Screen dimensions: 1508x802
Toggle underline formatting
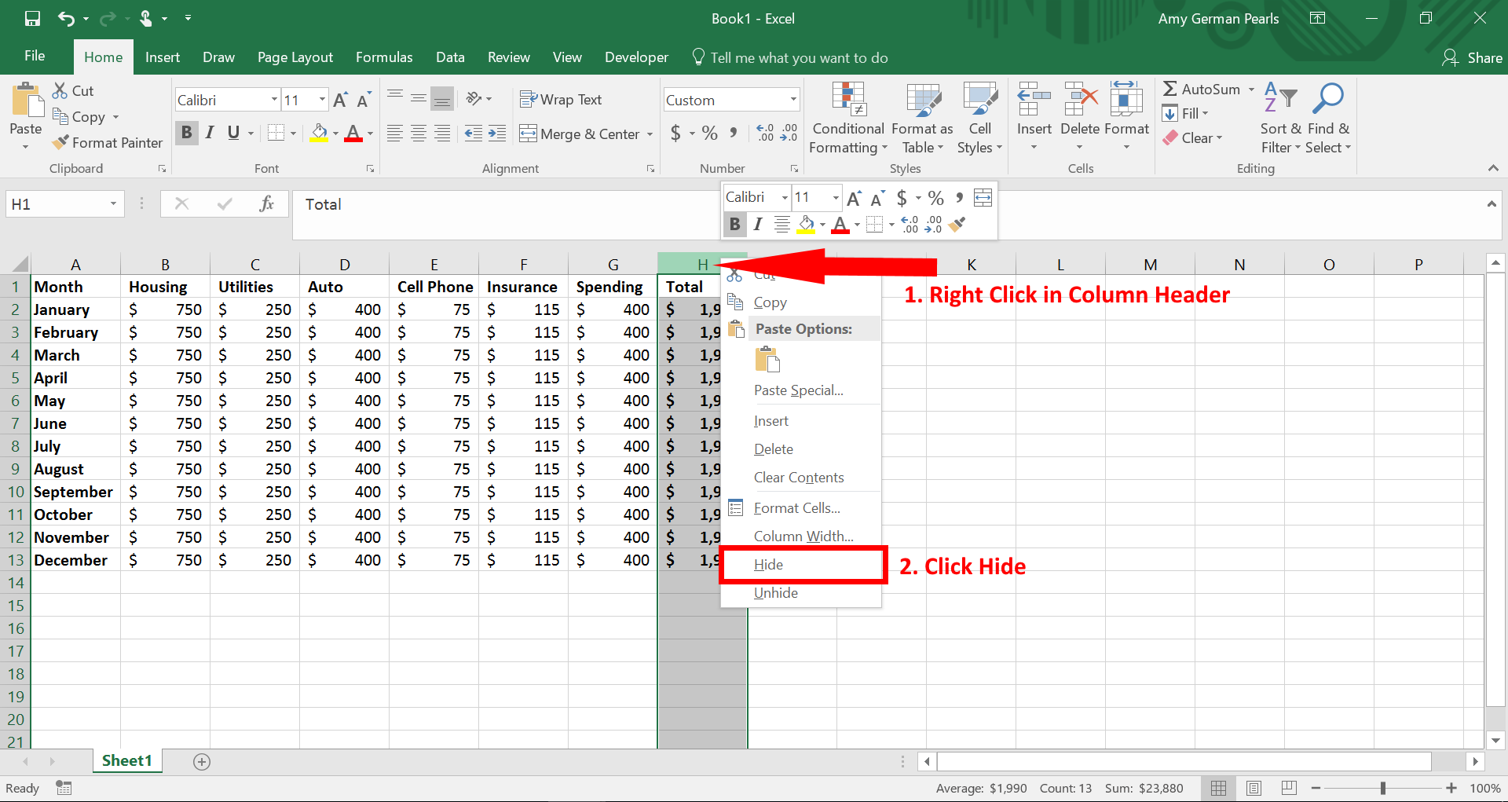[x=233, y=133]
